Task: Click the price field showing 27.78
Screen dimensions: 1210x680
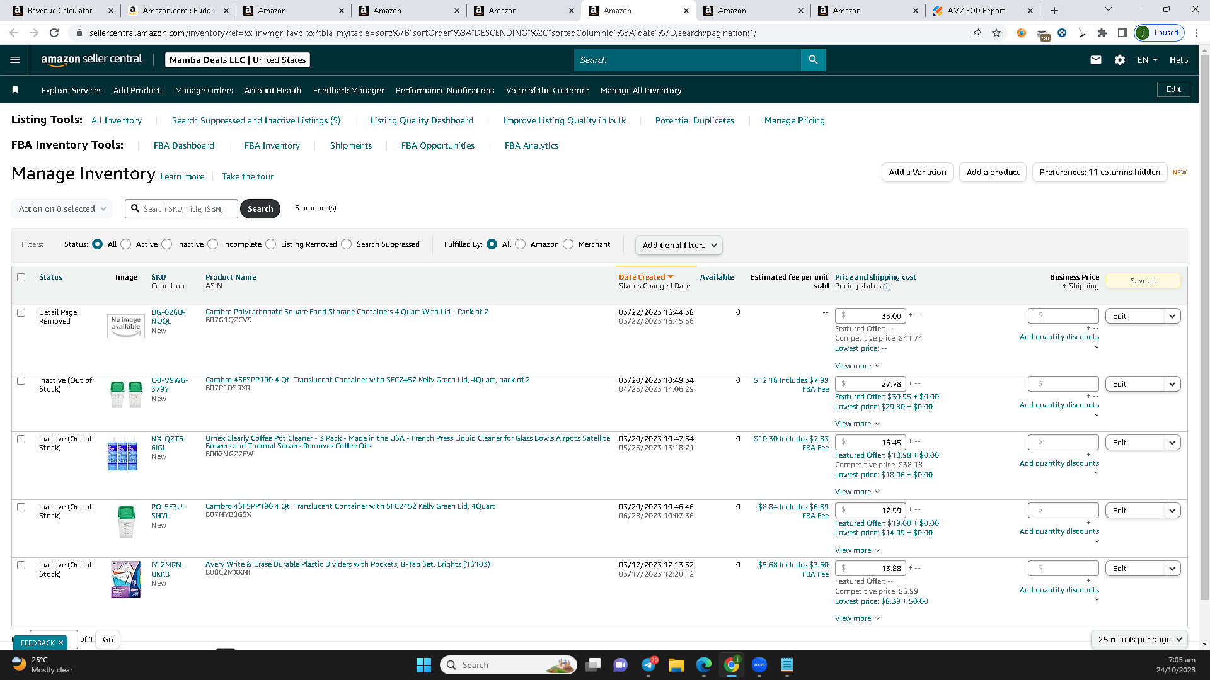Action: pyautogui.click(x=871, y=384)
